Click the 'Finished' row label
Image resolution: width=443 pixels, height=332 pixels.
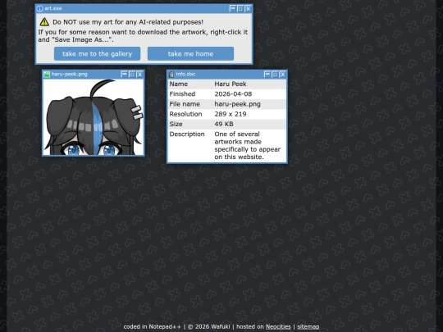tap(182, 94)
